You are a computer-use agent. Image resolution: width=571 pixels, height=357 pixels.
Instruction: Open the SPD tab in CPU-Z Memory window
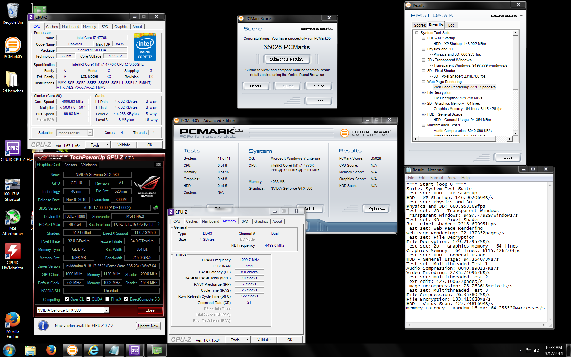coord(245,221)
